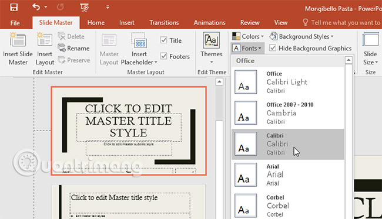Go to the Transitions tab
The width and height of the screenshot is (382, 219).
click(164, 23)
